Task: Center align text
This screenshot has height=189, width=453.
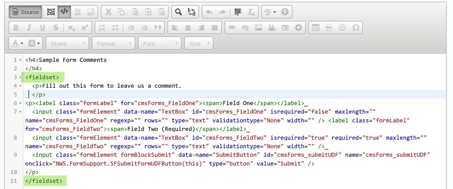Action: [x=188, y=28]
